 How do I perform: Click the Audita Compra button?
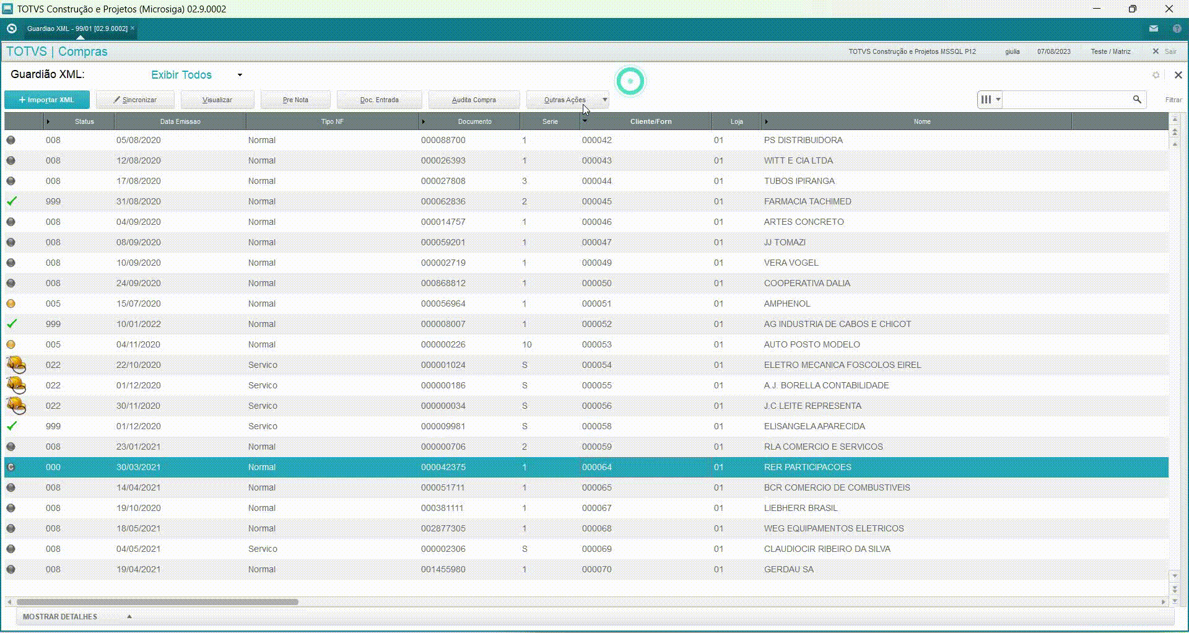tap(474, 100)
